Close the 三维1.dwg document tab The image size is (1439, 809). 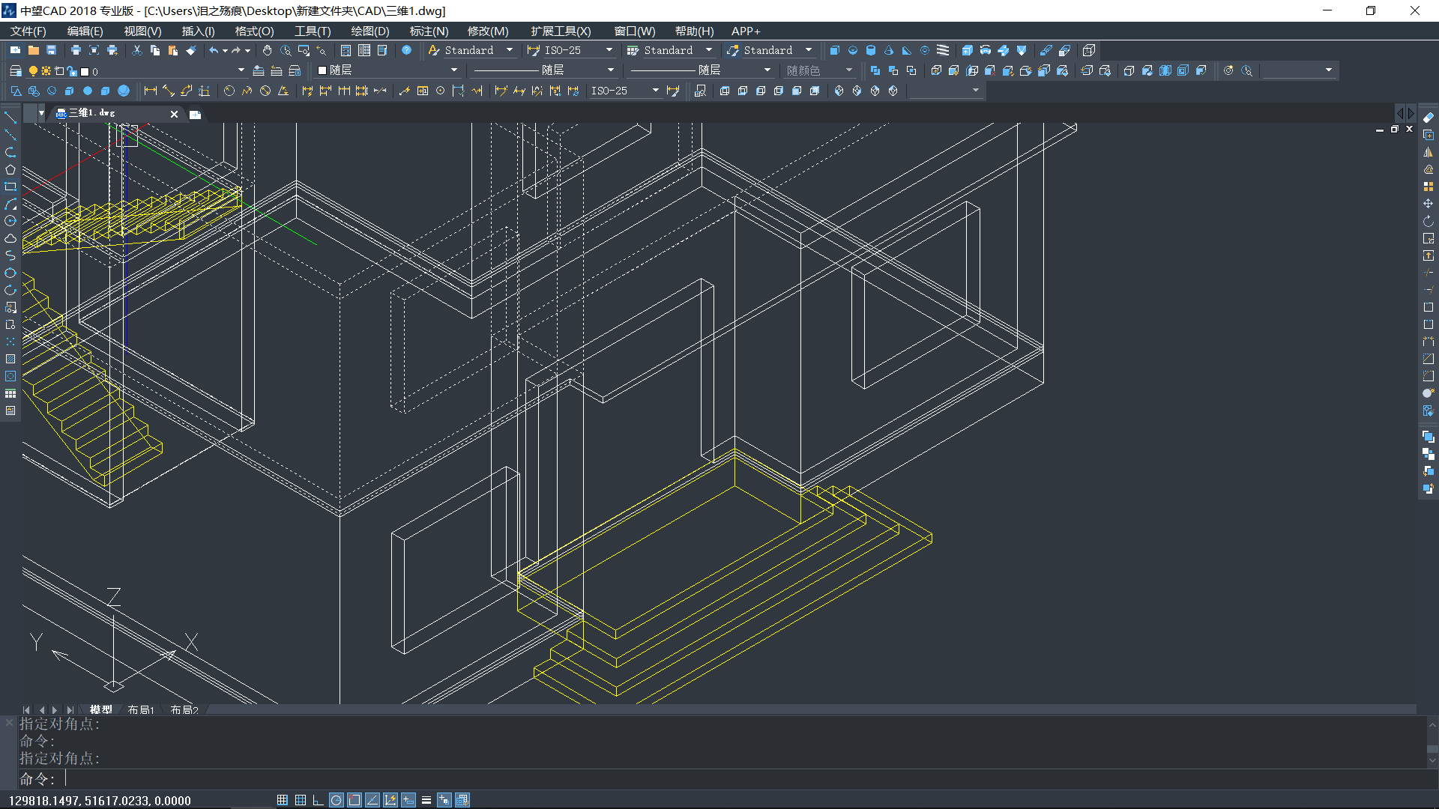click(x=174, y=114)
